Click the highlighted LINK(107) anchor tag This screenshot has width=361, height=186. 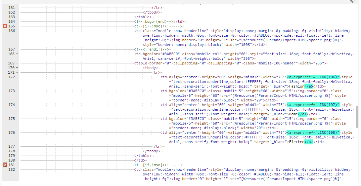[313, 105]
